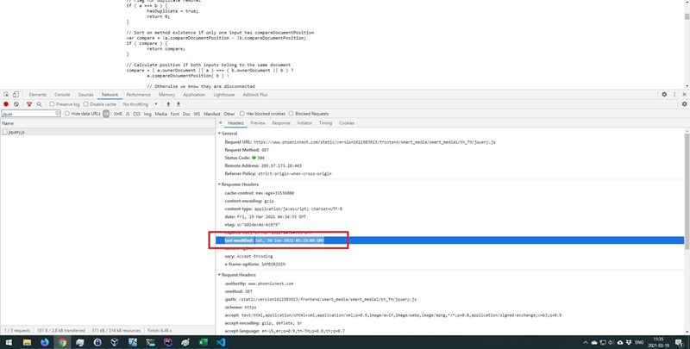Enable the Preserve log checkbox

click(52, 104)
